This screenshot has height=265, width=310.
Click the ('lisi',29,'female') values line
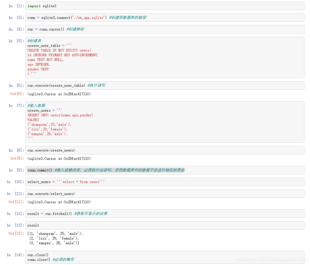(x=47, y=129)
